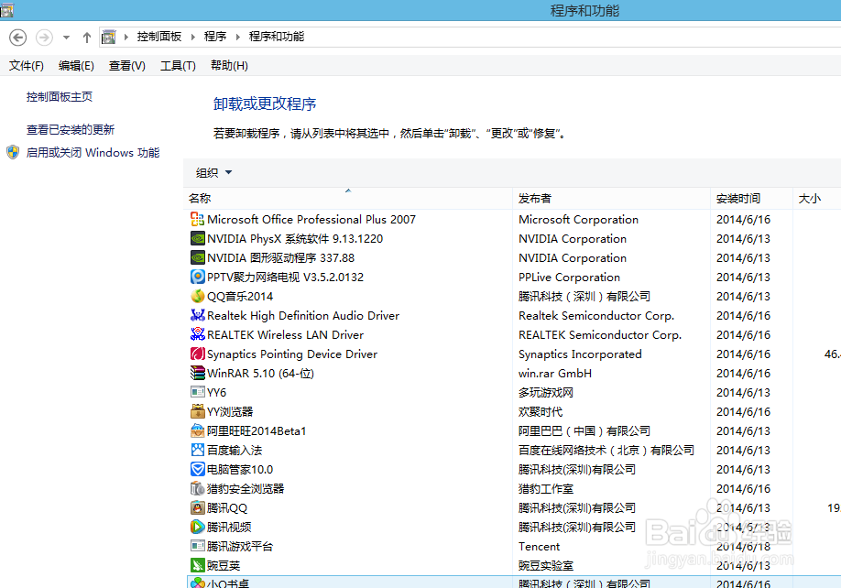Click 启用或关闭 Windows 功能 link
Viewport: 841px width, 588px height.
click(93, 153)
